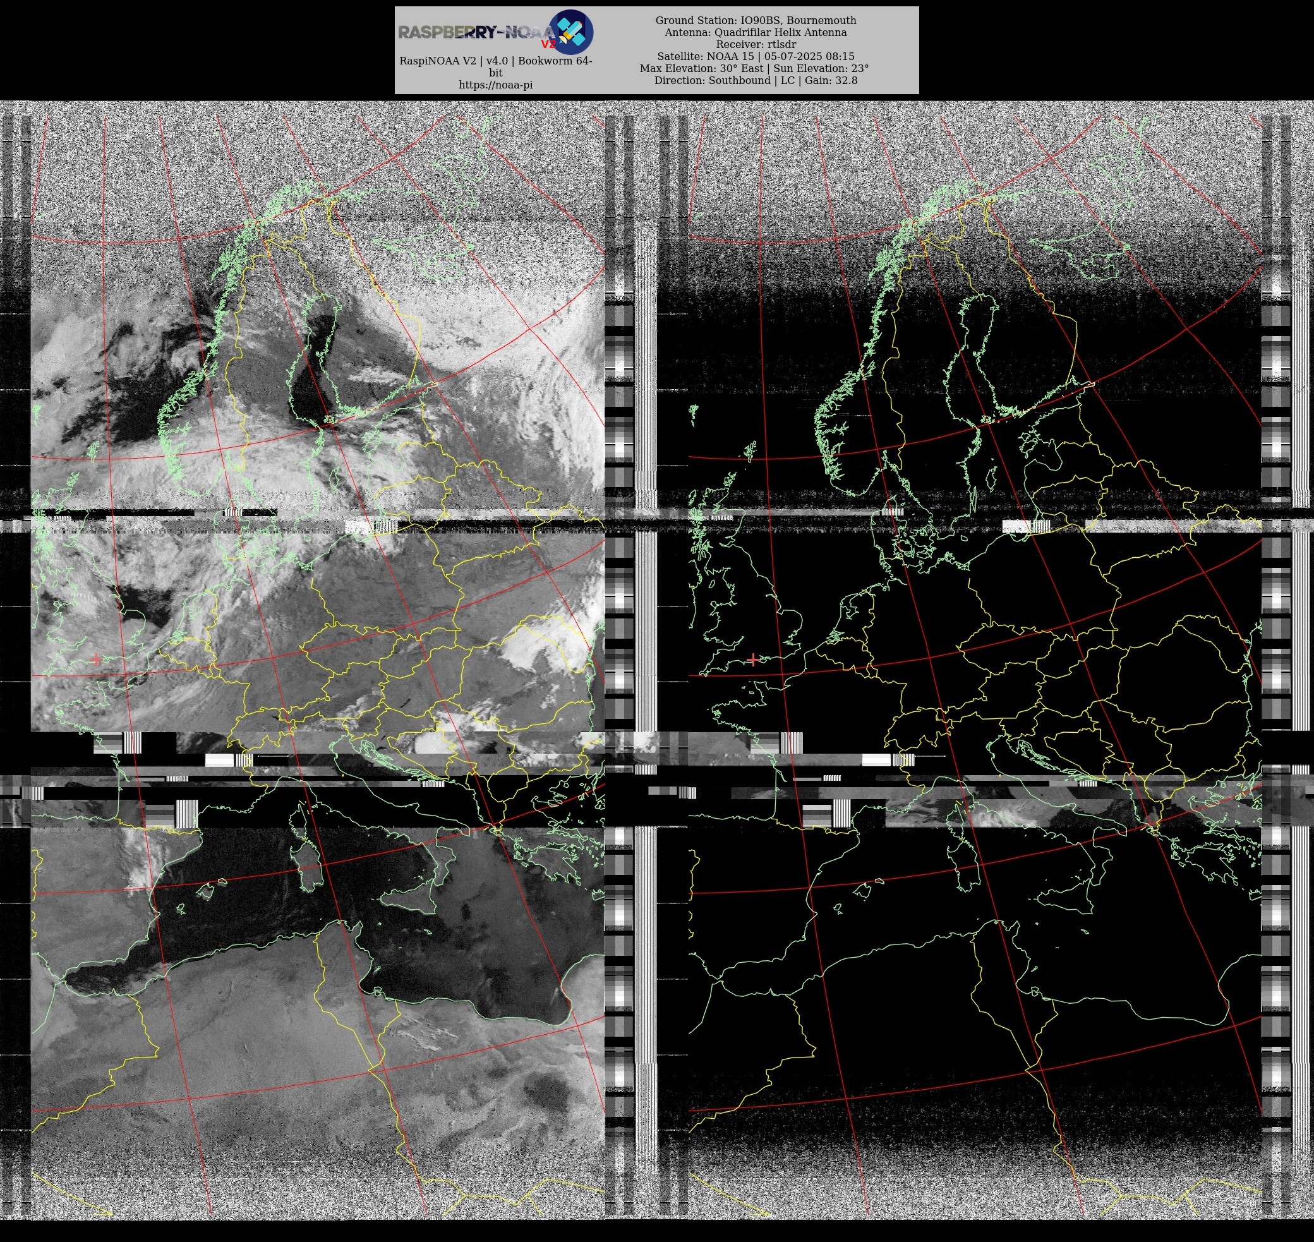
Task: Select 'Satellite: NOAA 15 | 05-07-2025 08:15' line
Action: [x=756, y=56]
